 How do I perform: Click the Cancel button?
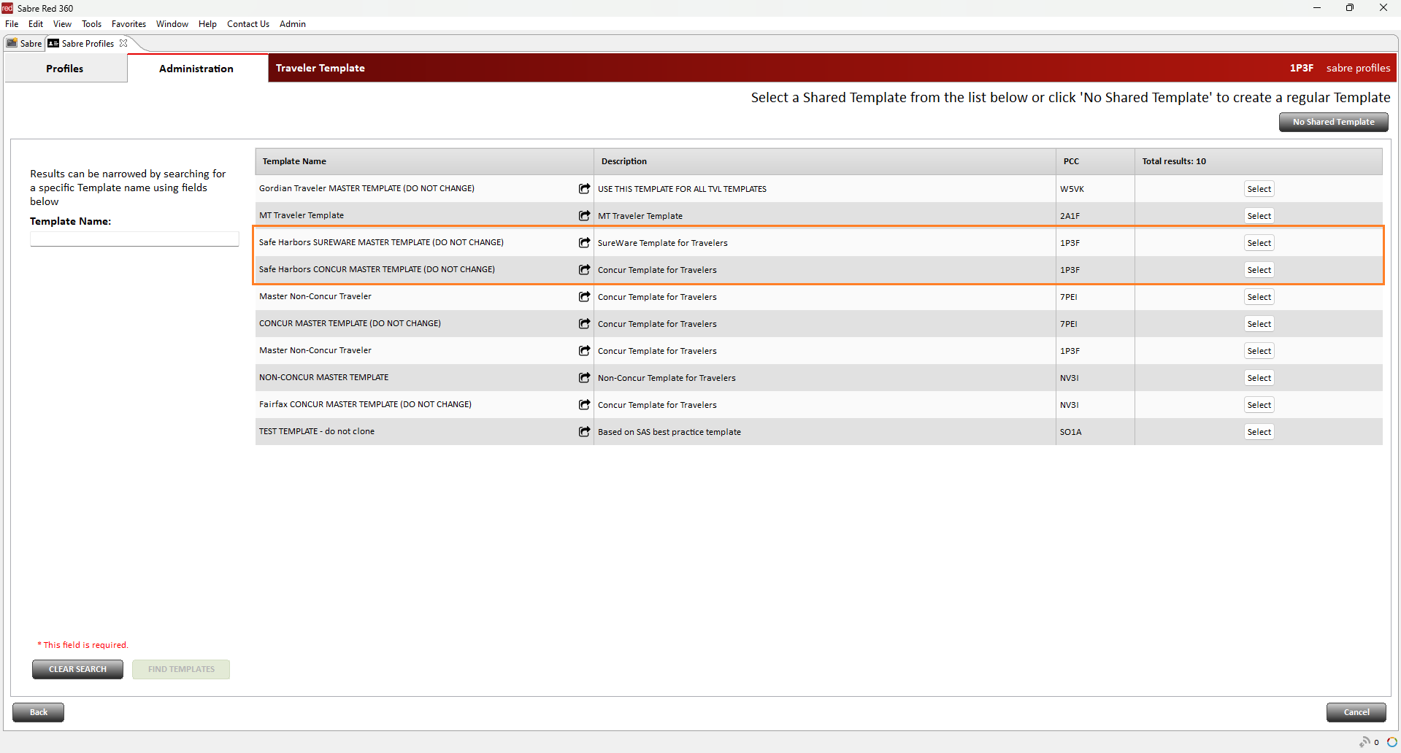(1356, 712)
